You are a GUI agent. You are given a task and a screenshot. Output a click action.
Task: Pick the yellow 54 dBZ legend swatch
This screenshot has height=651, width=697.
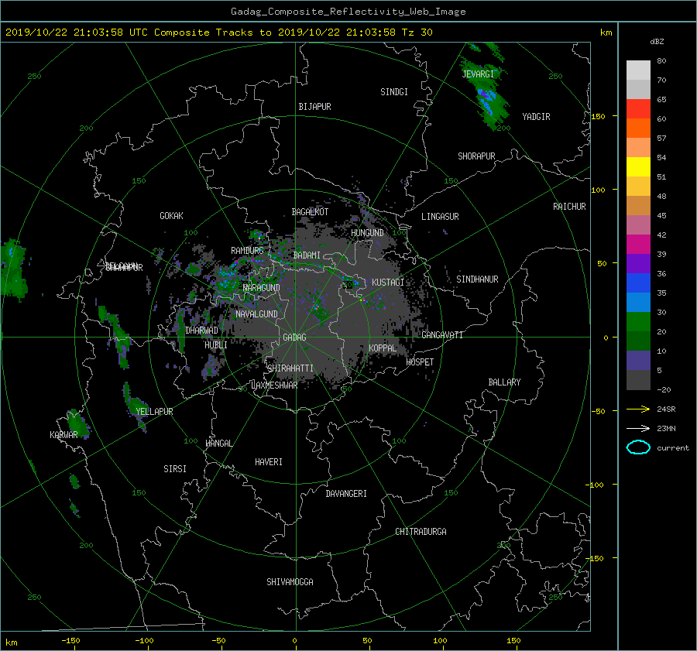coord(638,167)
